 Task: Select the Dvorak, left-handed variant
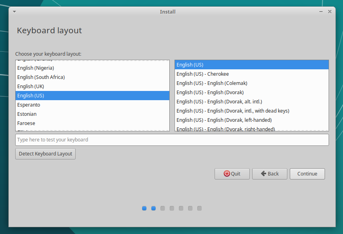pyautogui.click(x=252, y=120)
